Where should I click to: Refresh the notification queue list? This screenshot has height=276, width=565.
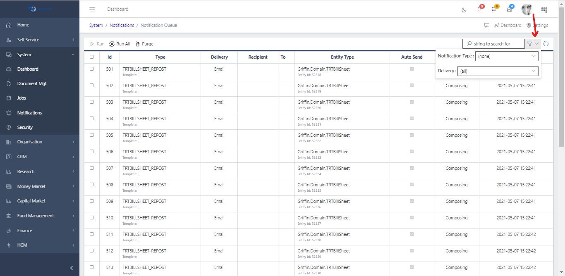[x=546, y=43]
